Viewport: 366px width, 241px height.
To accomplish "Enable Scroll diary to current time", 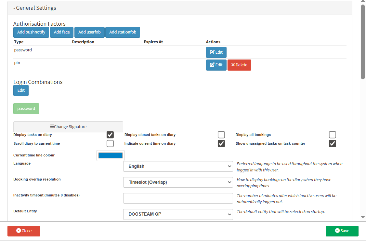I will (110, 143).
